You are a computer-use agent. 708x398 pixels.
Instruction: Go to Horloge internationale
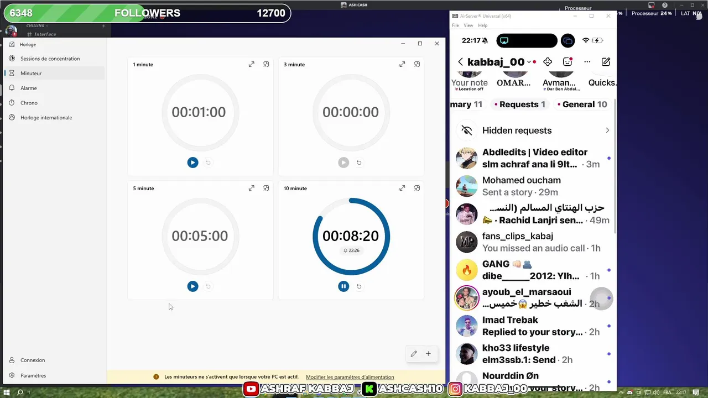(54, 117)
